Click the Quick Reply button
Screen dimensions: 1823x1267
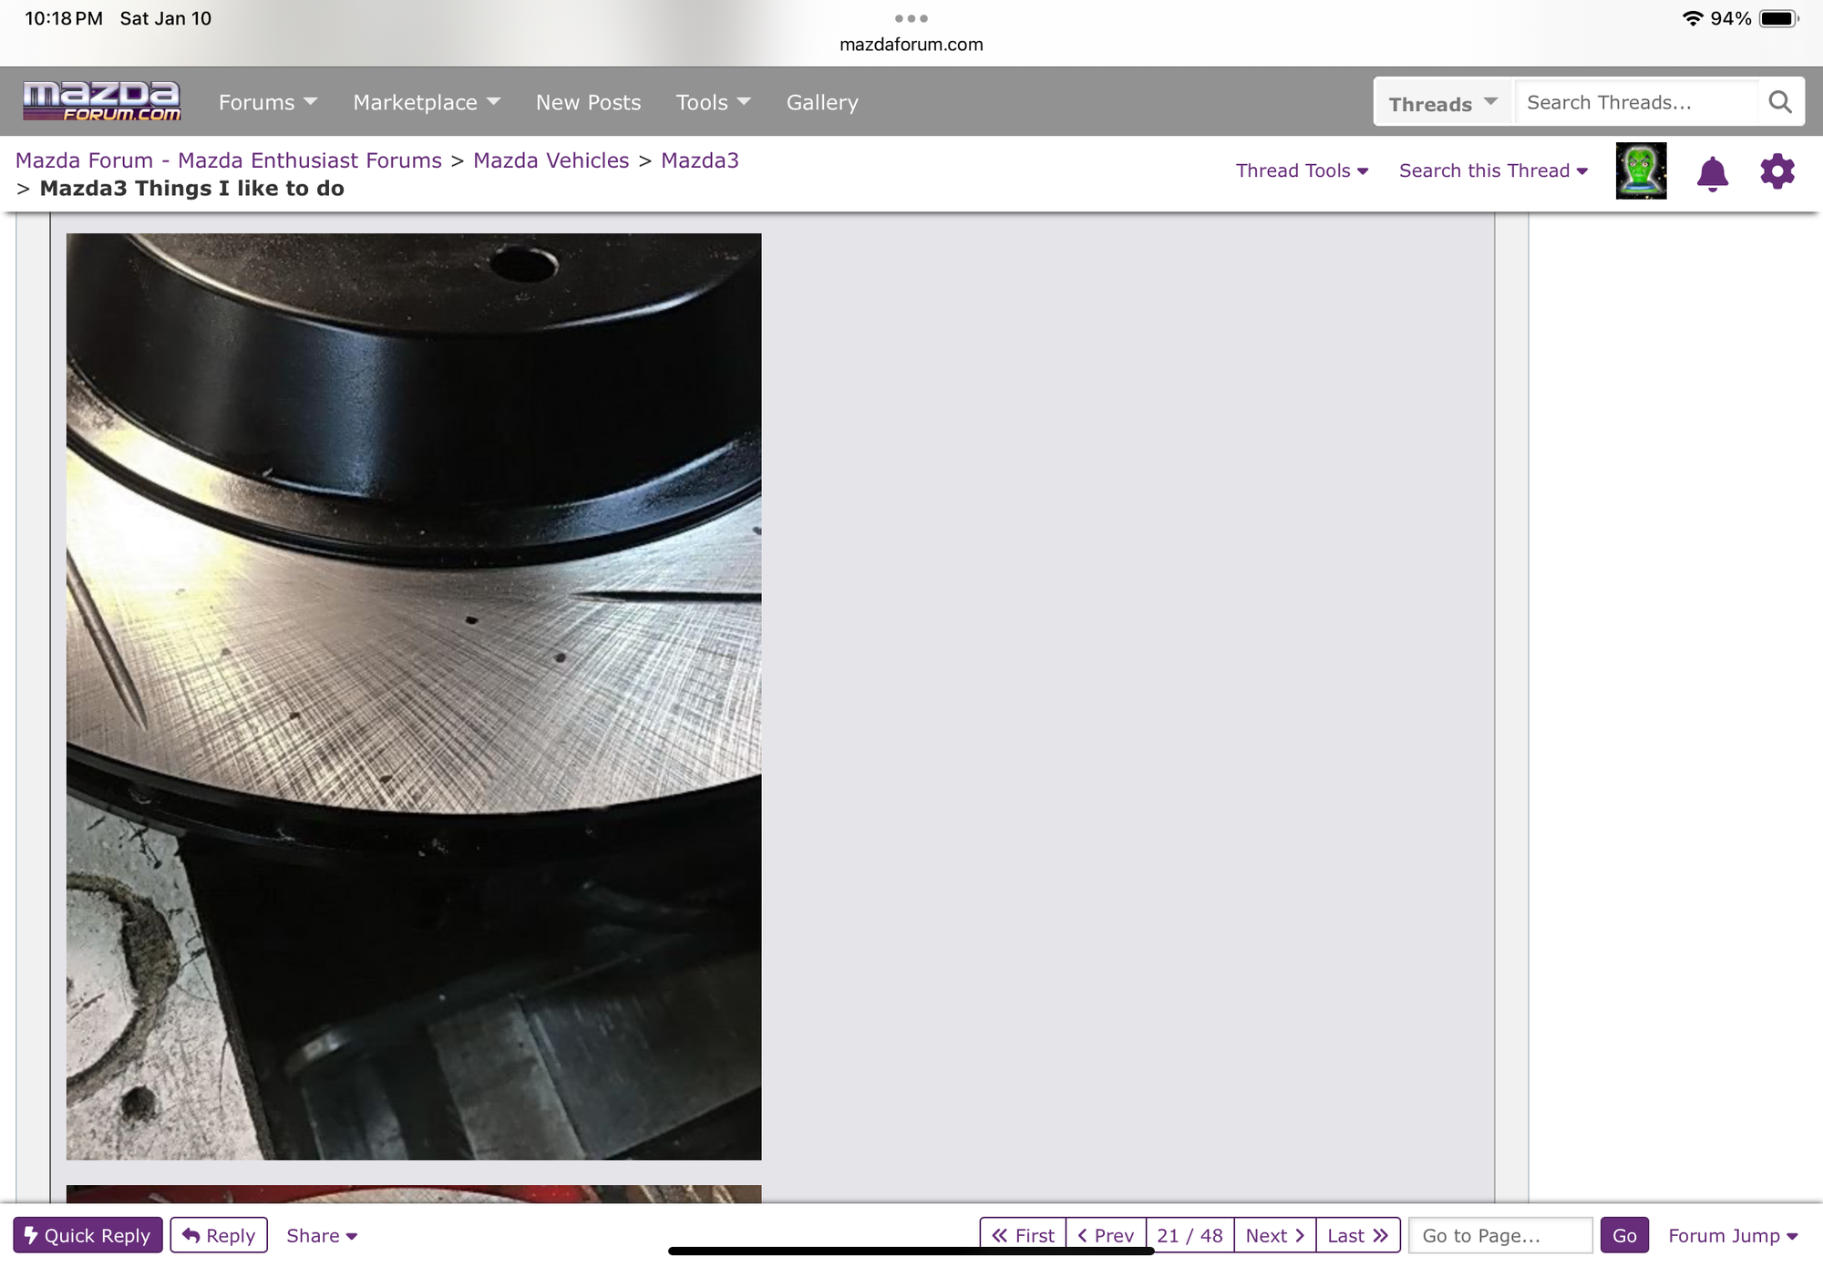click(x=88, y=1235)
